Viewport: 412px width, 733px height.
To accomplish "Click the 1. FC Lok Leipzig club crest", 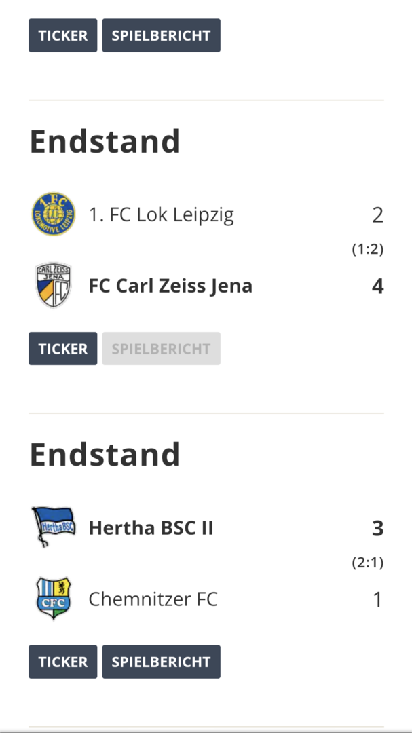I will tap(54, 214).
